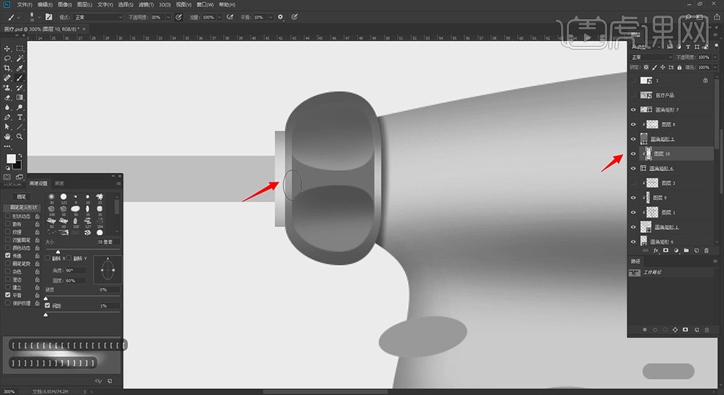724x395 pixels.
Task: Toggle Quick Mask mode icon
Action: [7, 177]
